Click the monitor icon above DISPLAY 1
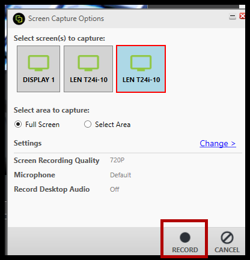 pos(38,63)
